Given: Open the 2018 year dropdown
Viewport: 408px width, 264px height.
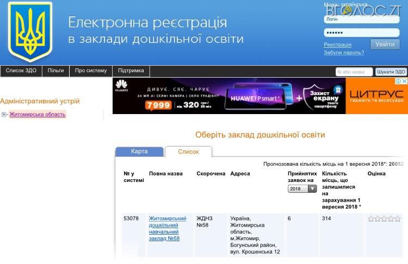Looking at the screenshot, I should coord(302,189).
